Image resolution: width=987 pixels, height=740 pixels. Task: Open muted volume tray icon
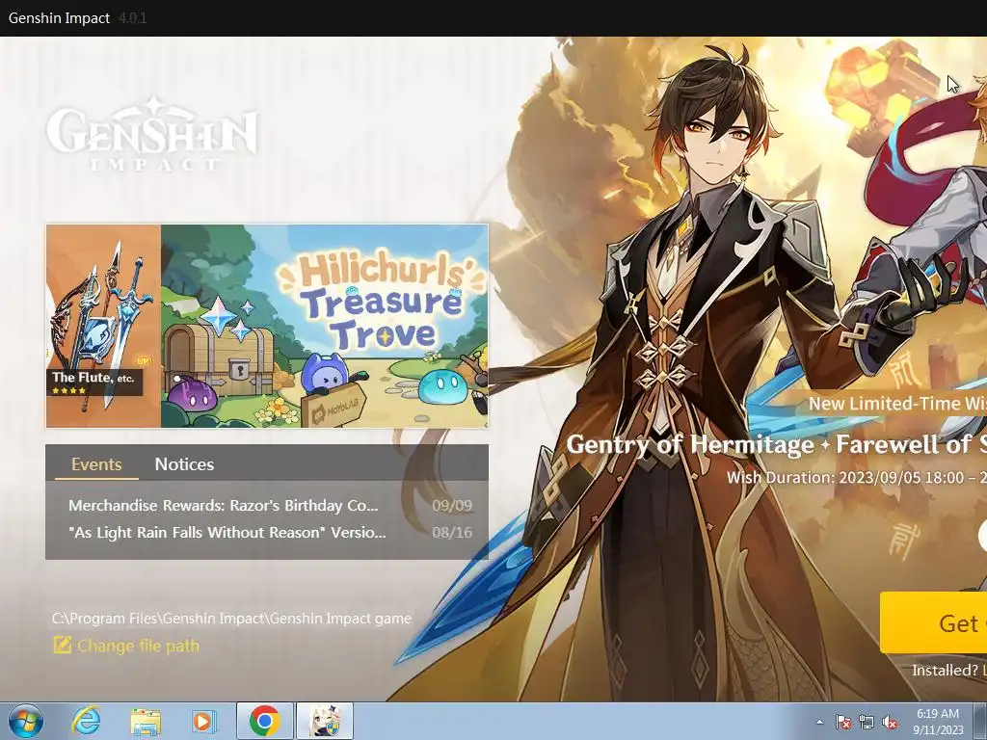point(890,722)
